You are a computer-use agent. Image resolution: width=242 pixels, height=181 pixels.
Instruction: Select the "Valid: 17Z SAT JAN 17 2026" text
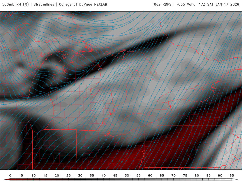[213, 5]
